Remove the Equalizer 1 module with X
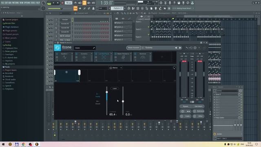This screenshot has height=147, width=261. 72,53
